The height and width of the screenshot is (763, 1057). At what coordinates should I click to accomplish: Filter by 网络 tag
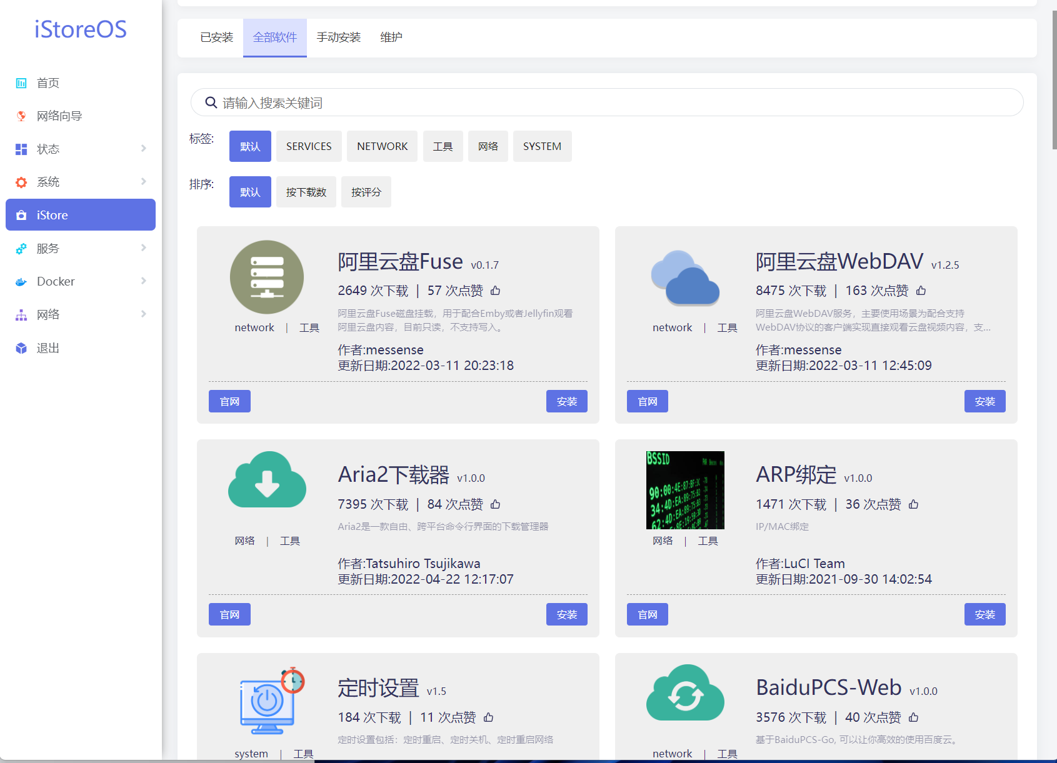(488, 146)
